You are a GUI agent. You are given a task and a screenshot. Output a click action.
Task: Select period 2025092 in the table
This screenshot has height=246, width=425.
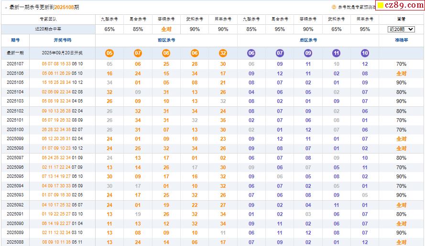pos(15,205)
